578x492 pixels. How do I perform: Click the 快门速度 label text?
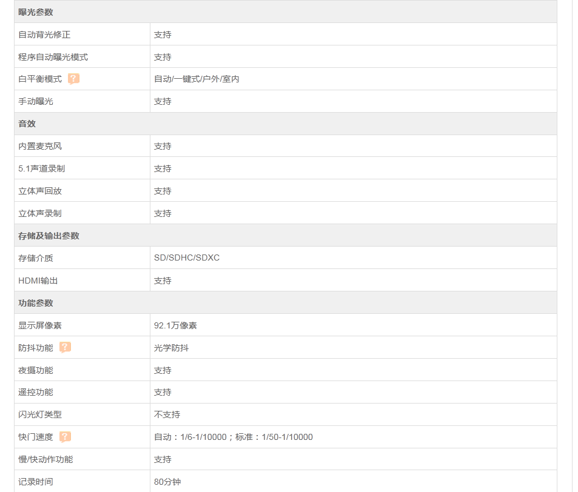[x=36, y=437]
